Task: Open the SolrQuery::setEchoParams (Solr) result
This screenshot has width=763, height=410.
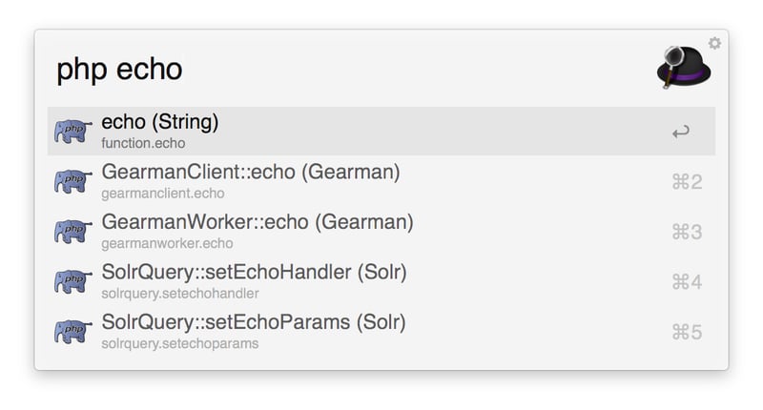Action: (253, 322)
